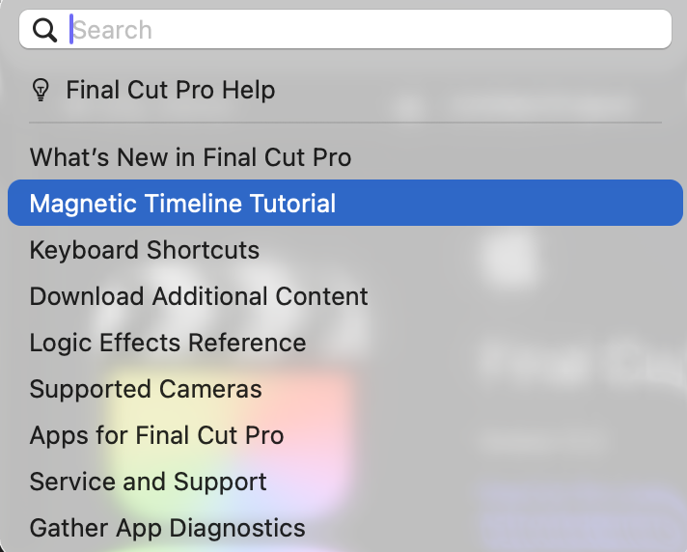Go to Service and Support
The height and width of the screenshot is (552, 687).
pyautogui.click(x=148, y=482)
